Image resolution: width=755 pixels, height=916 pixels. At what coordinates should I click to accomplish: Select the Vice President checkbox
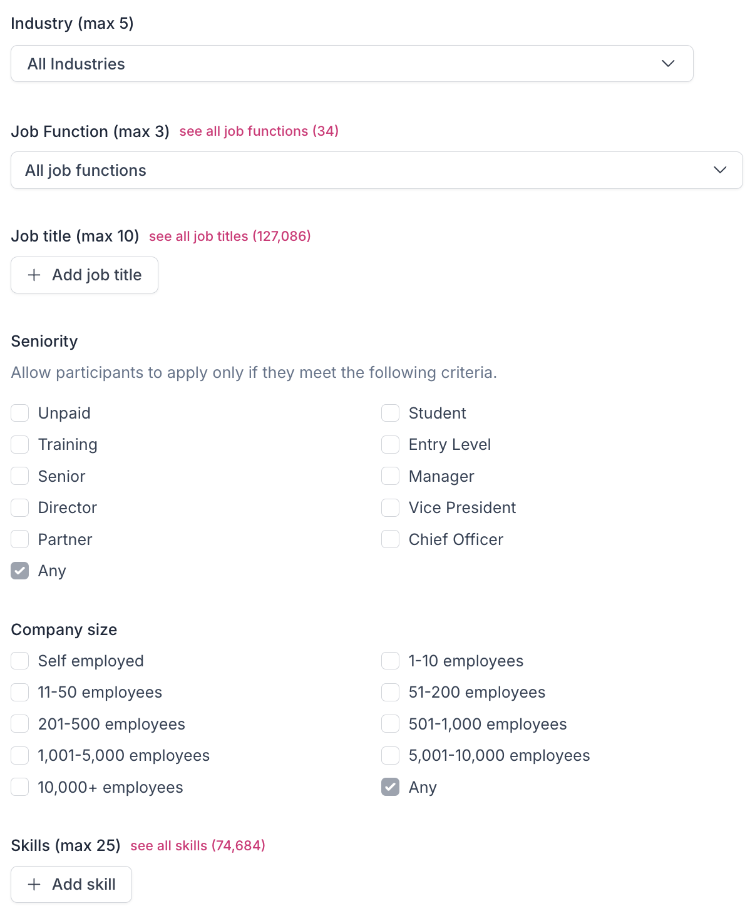pyautogui.click(x=391, y=508)
